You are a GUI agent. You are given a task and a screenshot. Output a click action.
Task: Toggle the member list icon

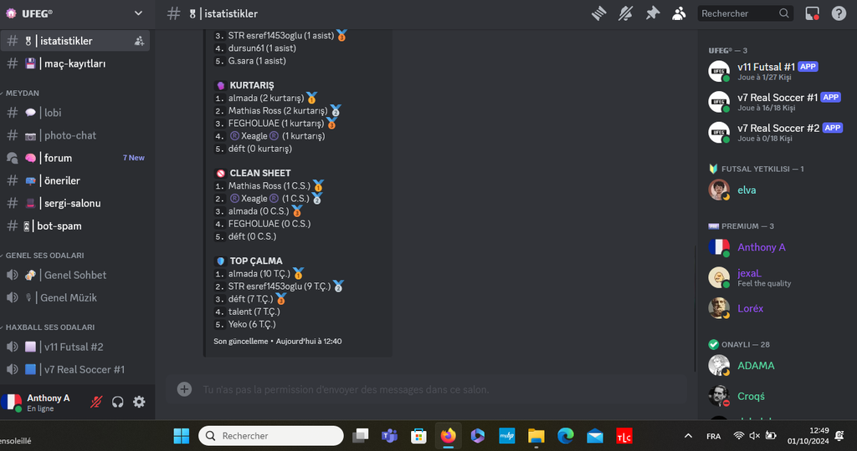point(679,13)
